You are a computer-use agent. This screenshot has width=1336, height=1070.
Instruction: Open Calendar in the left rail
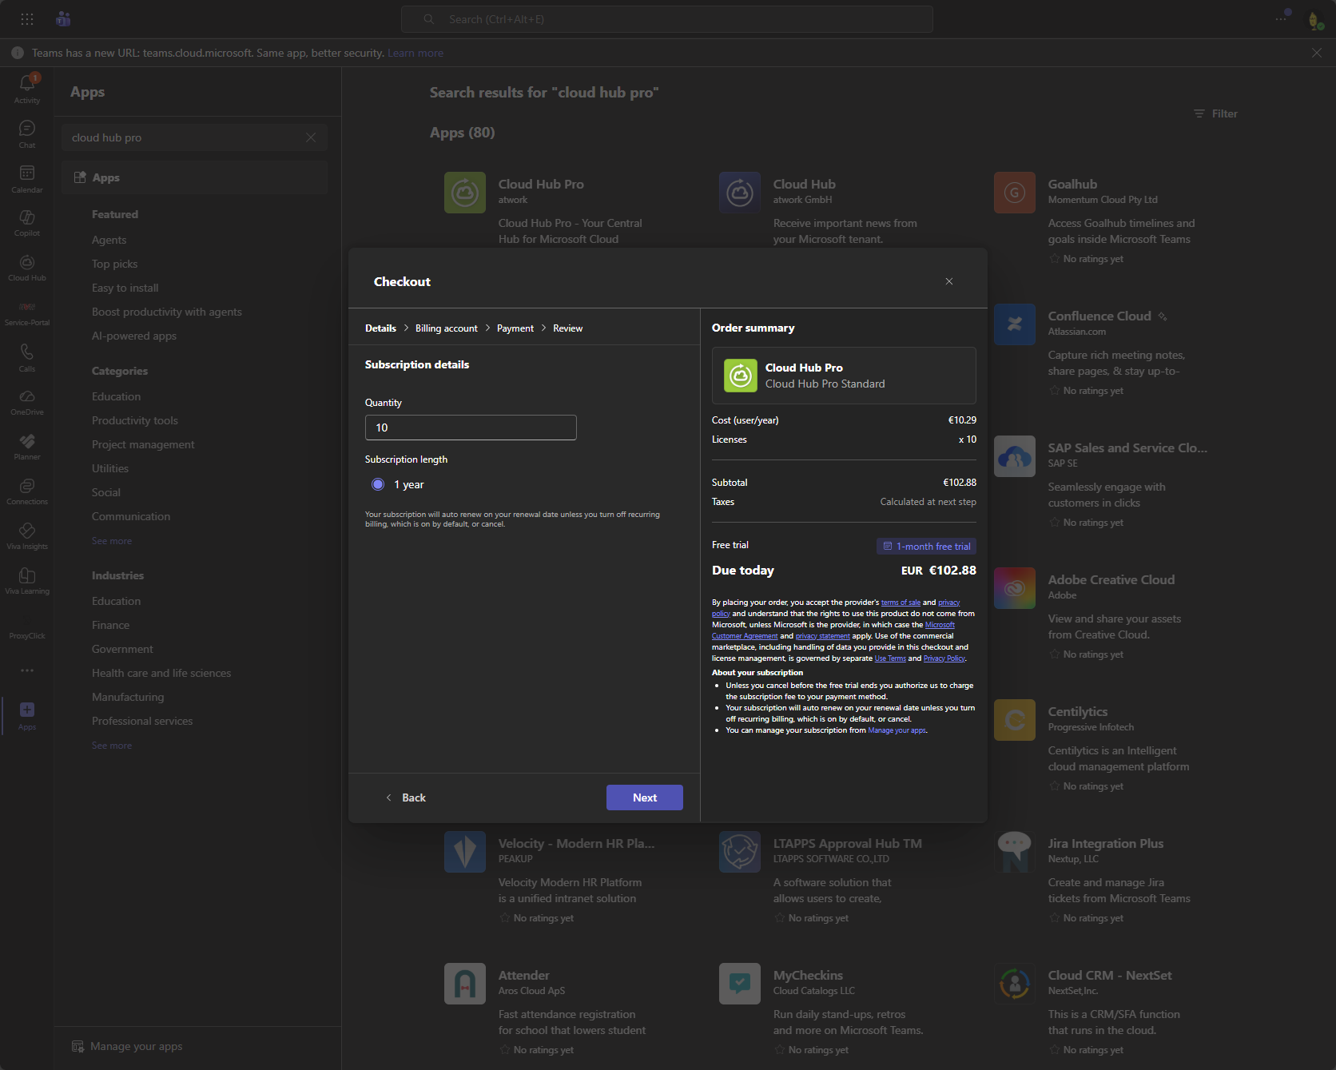(27, 178)
